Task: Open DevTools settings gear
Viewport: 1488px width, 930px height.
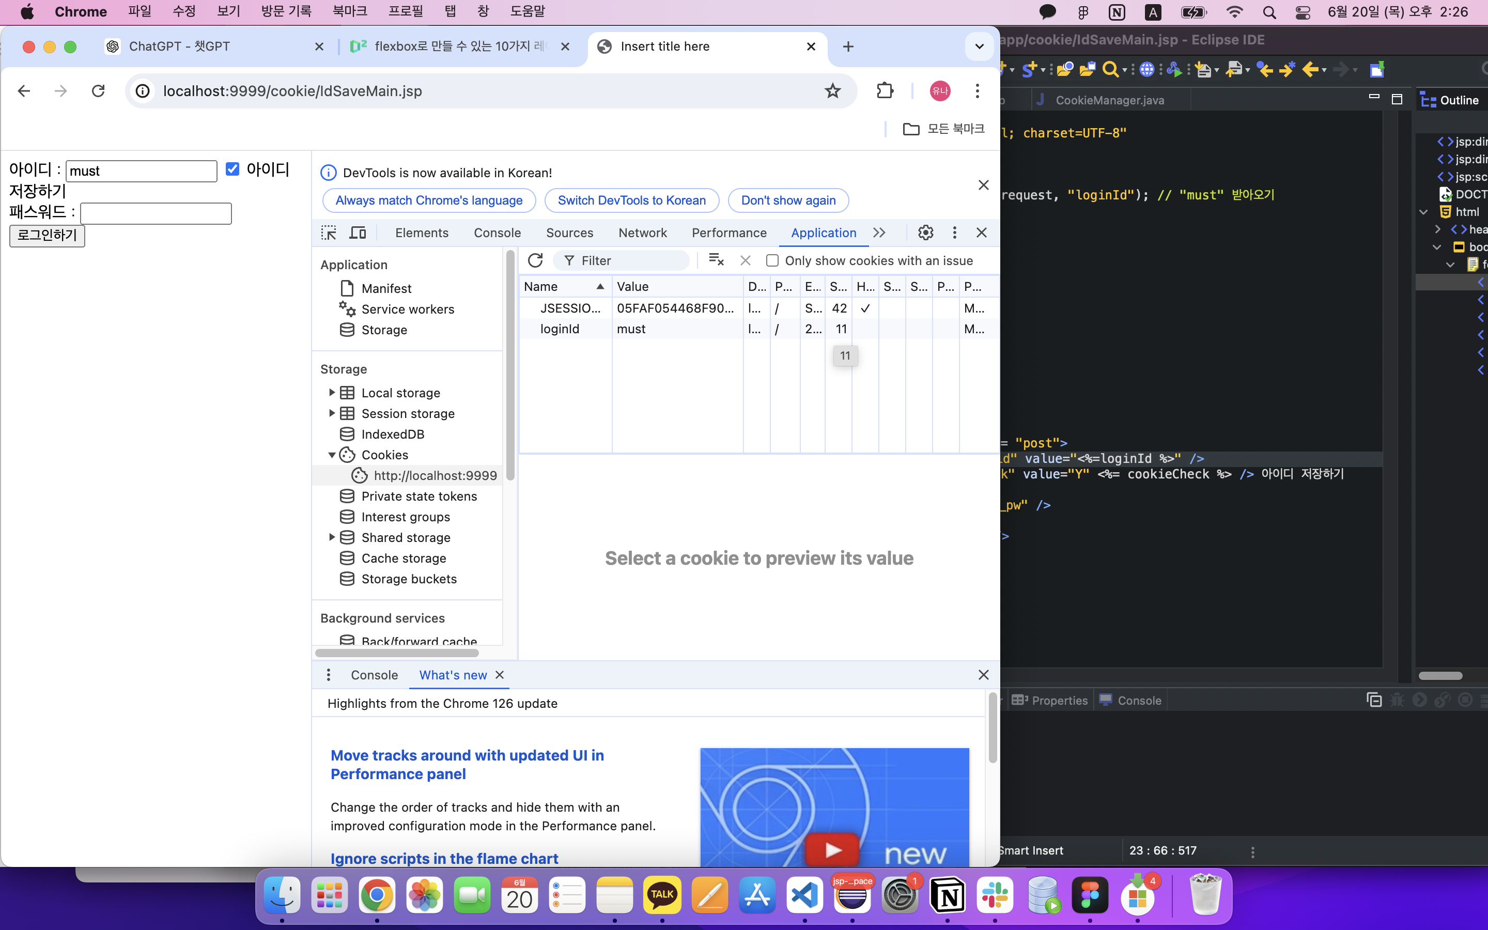Action: pyautogui.click(x=925, y=233)
